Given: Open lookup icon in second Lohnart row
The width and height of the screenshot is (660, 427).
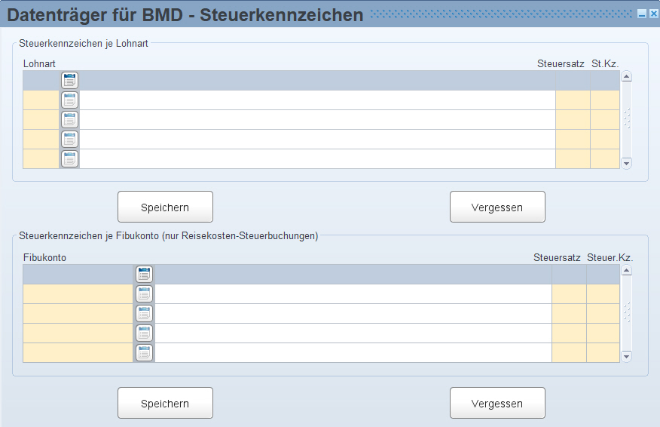Looking at the screenshot, I should coord(69,100).
